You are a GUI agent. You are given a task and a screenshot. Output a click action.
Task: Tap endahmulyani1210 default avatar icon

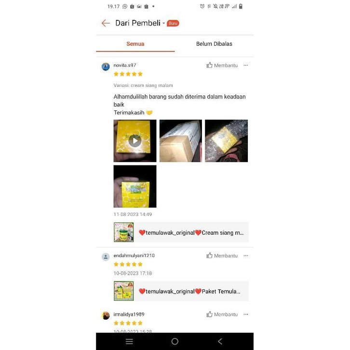click(x=106, y=256)
